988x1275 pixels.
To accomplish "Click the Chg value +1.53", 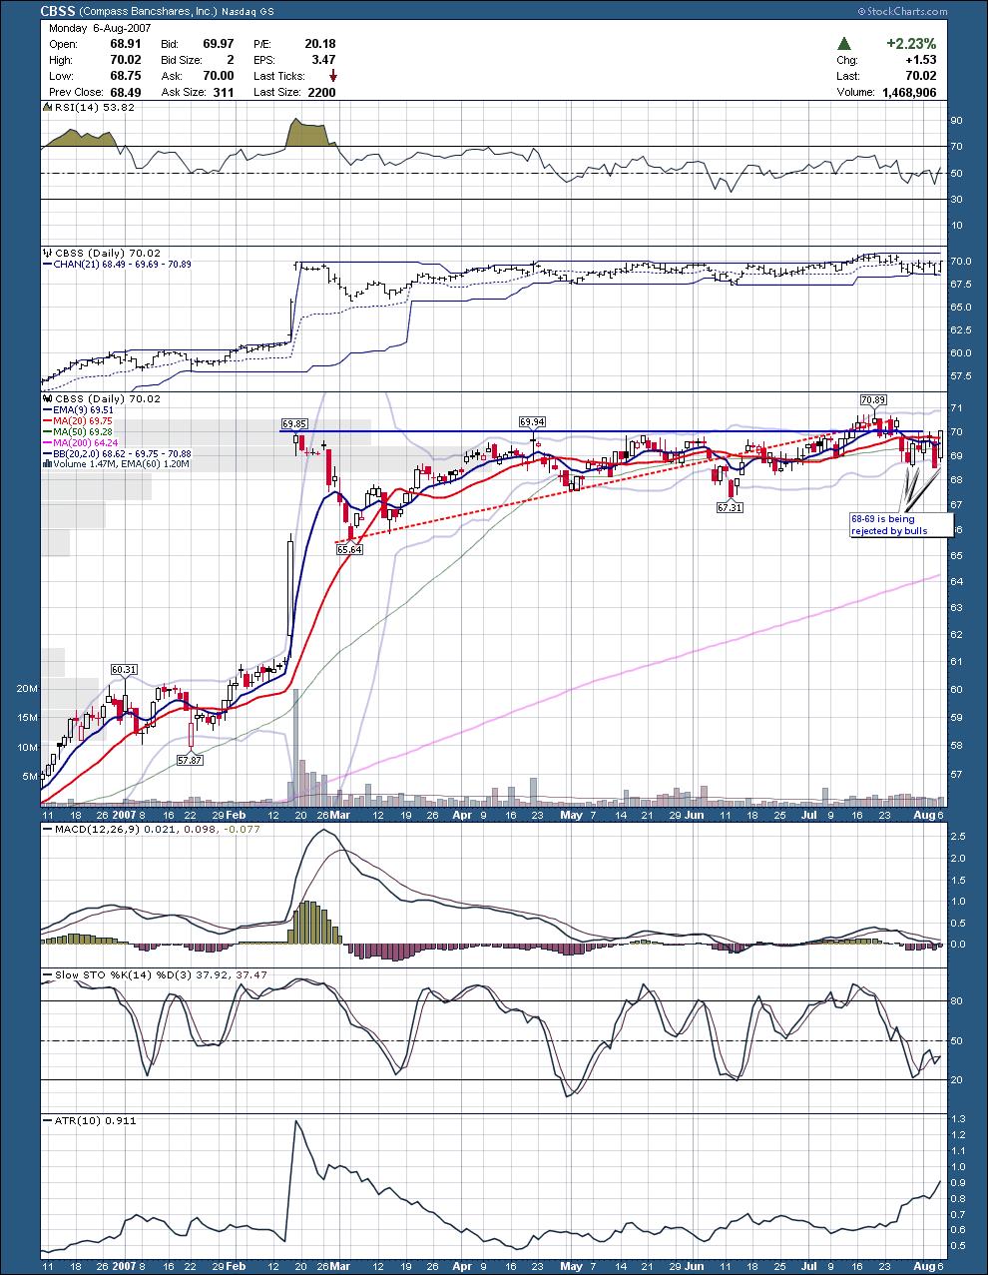I will pyautogui.click(x=919, y=60).
